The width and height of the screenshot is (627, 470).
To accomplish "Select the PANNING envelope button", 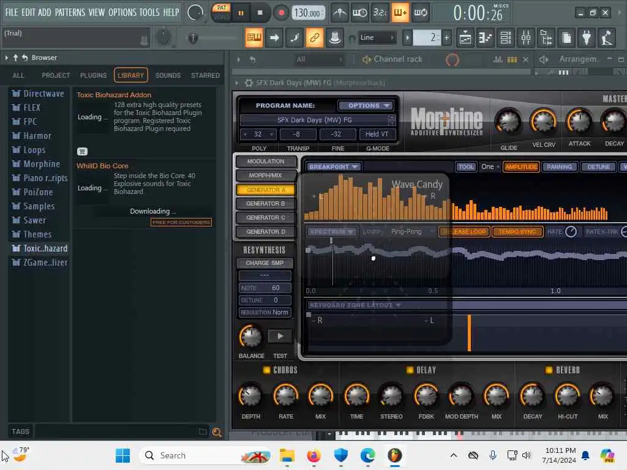I will 560,166.
